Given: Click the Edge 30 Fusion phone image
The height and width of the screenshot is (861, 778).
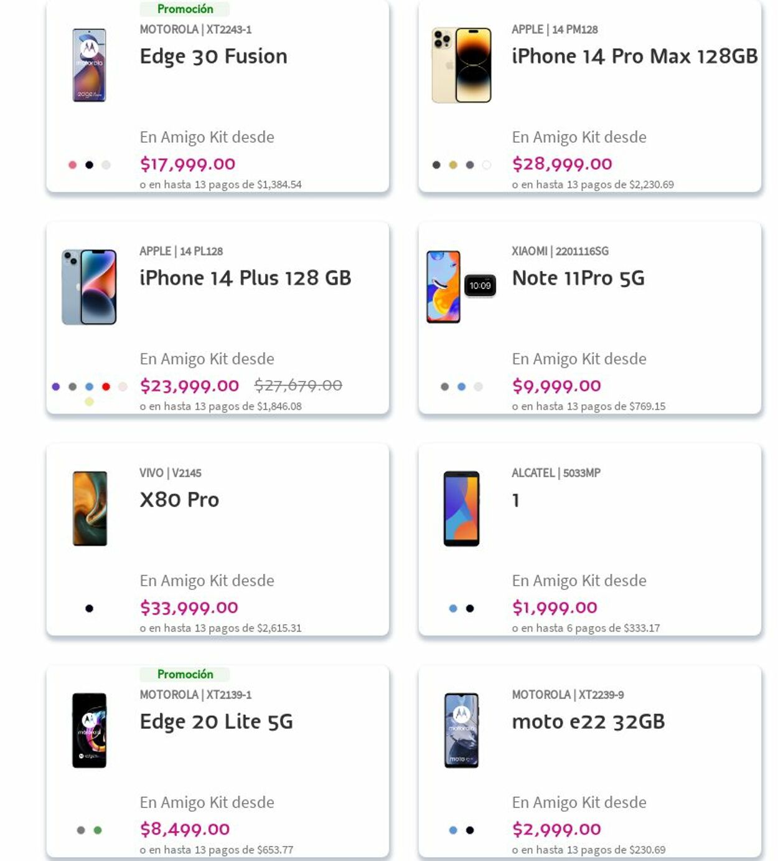Looking at the screenshot, I should tap(89, 65).
